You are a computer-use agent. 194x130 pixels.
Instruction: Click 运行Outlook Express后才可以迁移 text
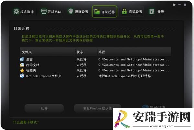(x=124, y=76)
